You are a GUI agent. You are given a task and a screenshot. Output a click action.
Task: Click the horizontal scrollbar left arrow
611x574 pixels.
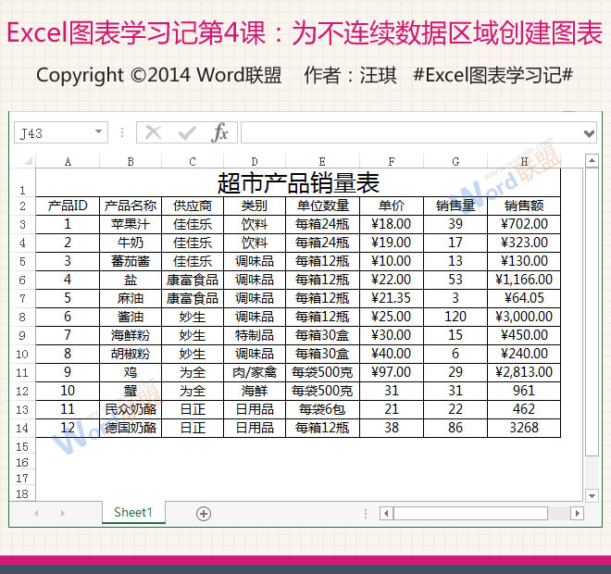pos(386,513)
